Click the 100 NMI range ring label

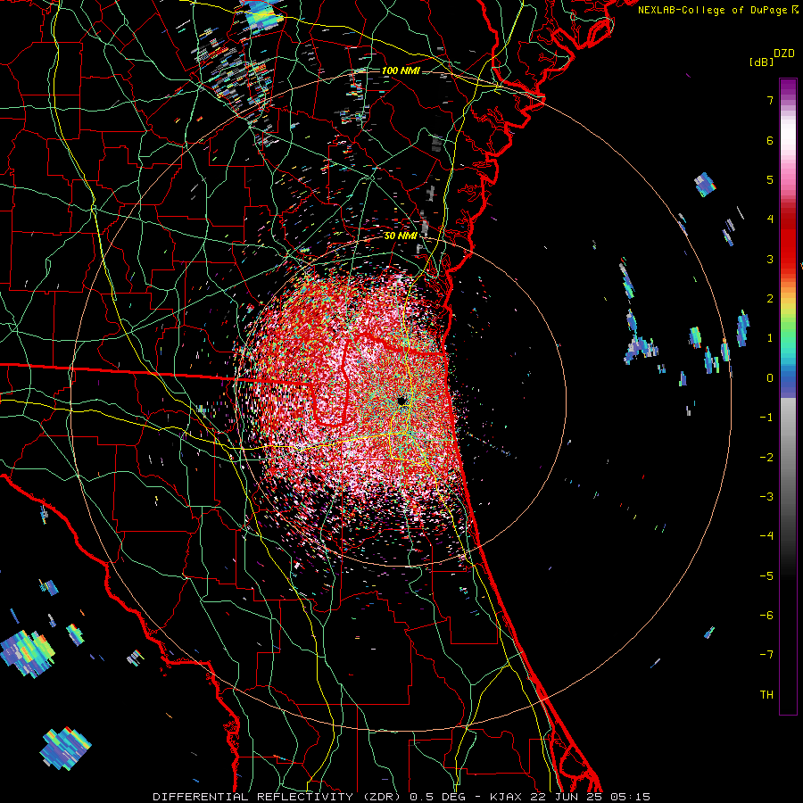(x=401, y=70)
